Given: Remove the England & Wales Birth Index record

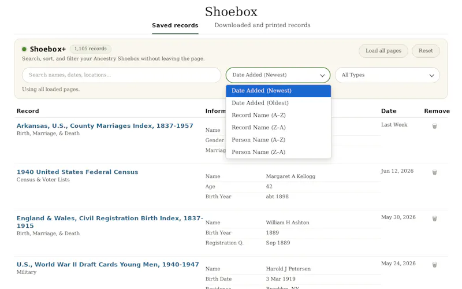Looking at the screenshot, I should [434, 219].
